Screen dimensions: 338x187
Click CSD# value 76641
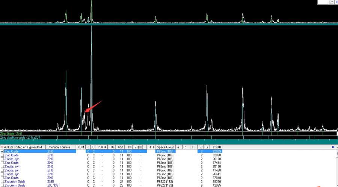217,174
